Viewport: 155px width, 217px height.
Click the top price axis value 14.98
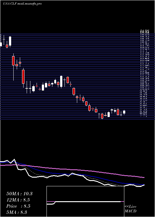[x=144, y=31]
